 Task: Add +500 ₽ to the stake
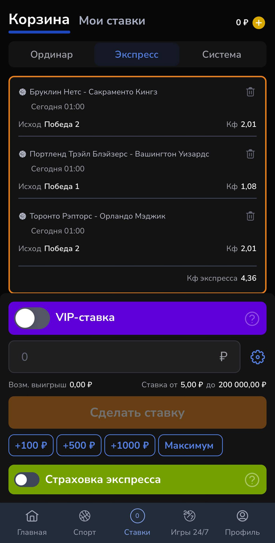[79, 445]
